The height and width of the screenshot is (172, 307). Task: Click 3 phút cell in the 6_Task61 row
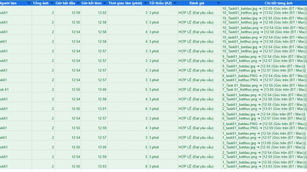click(163, 116)
